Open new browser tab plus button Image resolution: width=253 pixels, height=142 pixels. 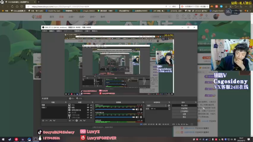click(39, 2)
